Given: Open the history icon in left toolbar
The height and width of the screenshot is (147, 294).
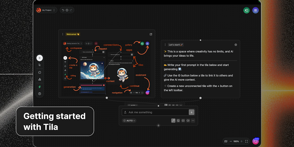Looking at the screenshot, I should (x=40, y=72).
